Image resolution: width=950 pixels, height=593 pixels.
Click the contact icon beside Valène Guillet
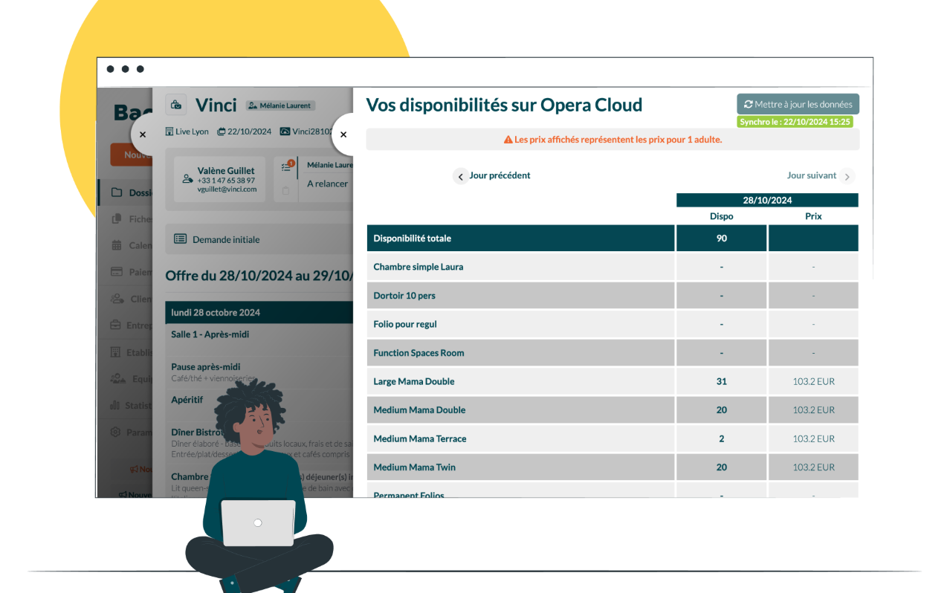pos(187,179)
